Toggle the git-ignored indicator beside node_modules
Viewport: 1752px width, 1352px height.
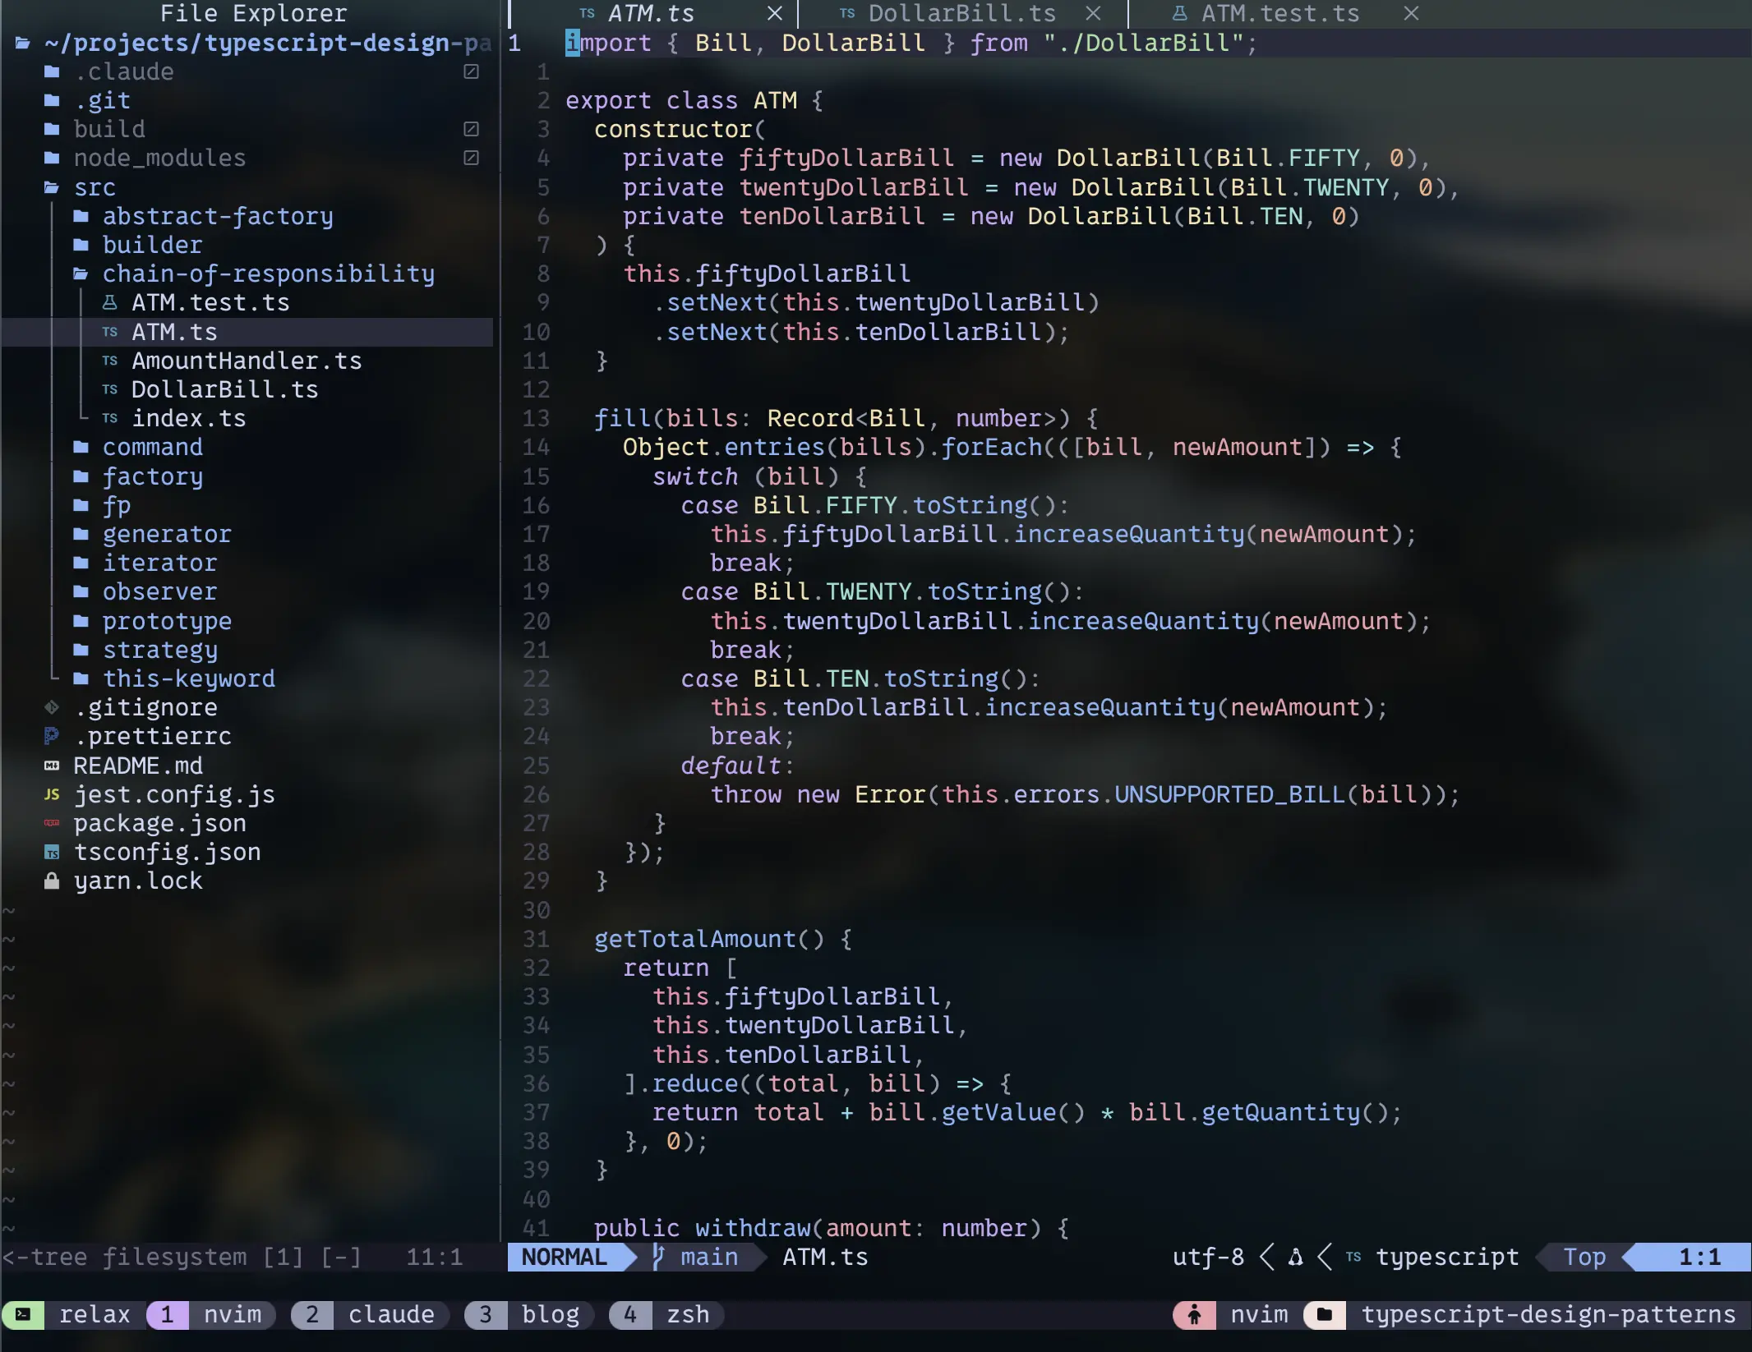click(471, 158)
